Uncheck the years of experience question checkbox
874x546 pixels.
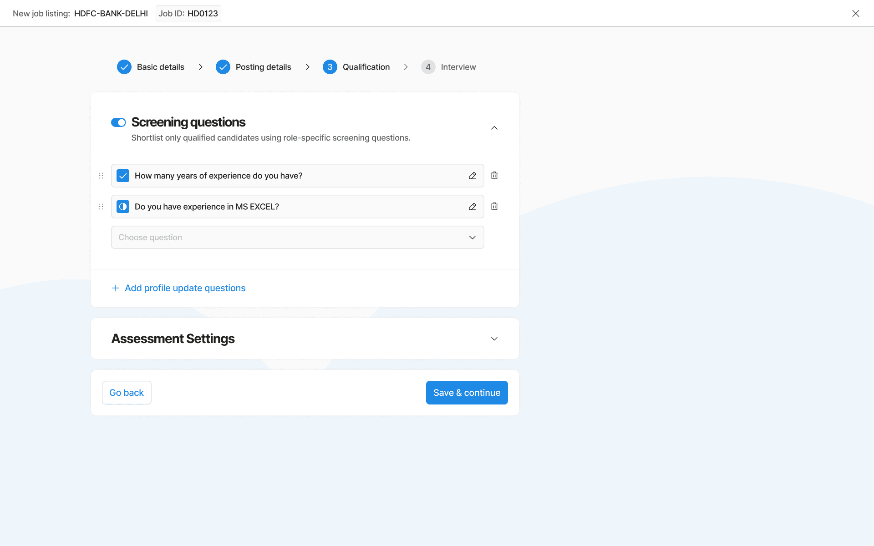[x=123, y=176]
